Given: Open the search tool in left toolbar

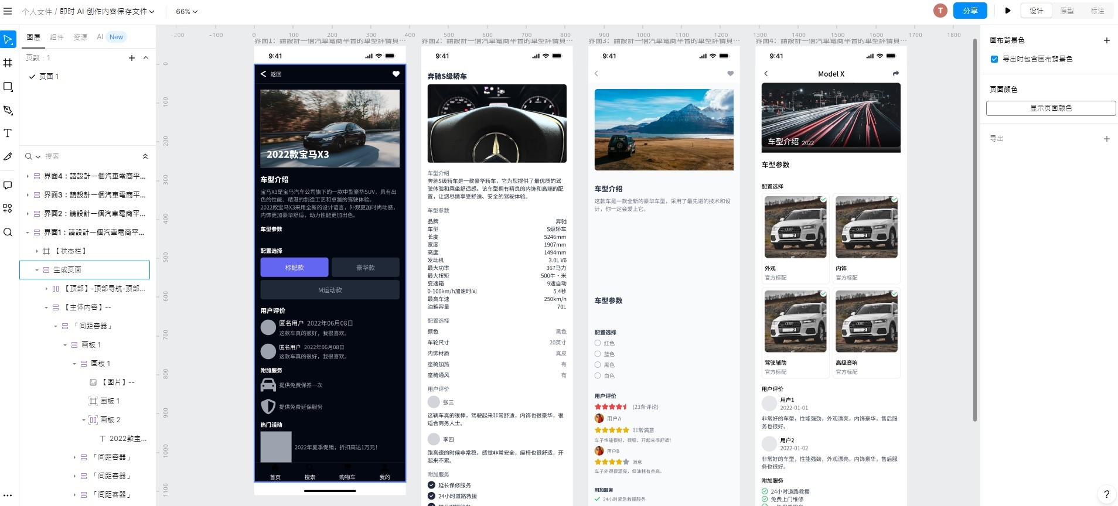Looking at the screenshot, I should pyautogui.click(x=8, y=232).
